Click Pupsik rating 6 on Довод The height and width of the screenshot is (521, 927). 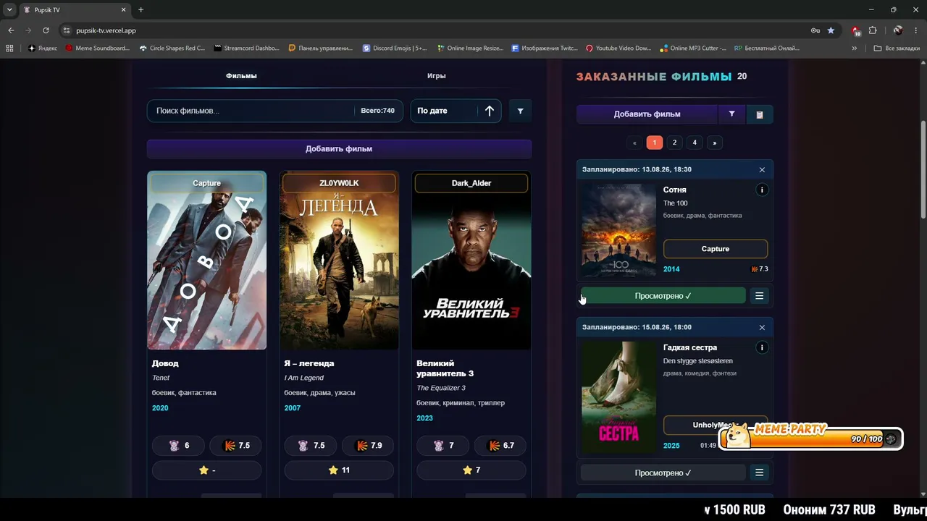click(x=180, y=446)
